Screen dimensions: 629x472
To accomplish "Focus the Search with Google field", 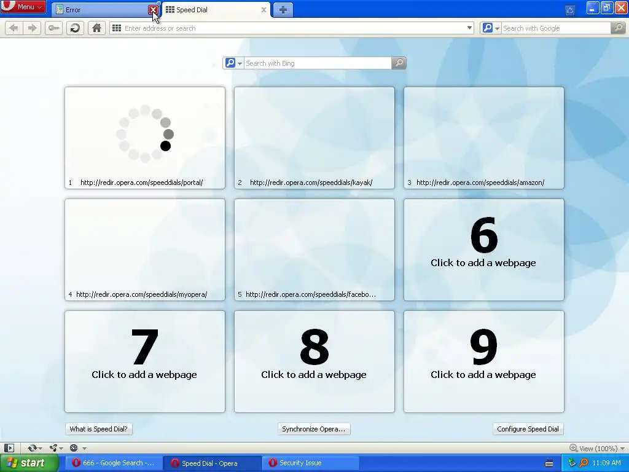I will pyautogui.click(x=556, y=28).
